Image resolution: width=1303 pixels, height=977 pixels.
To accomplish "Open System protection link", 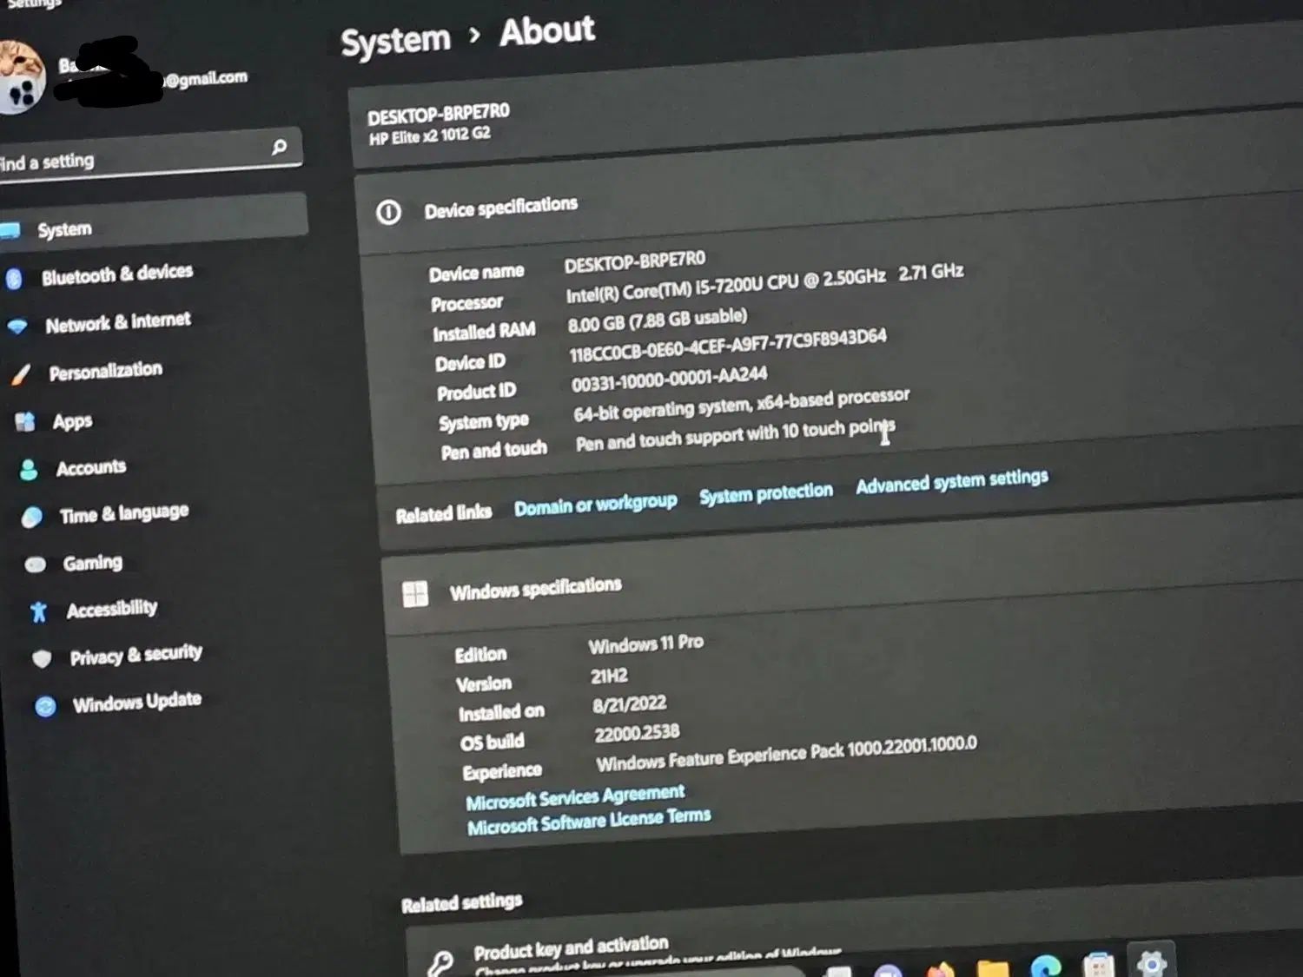I will (766, 492).
